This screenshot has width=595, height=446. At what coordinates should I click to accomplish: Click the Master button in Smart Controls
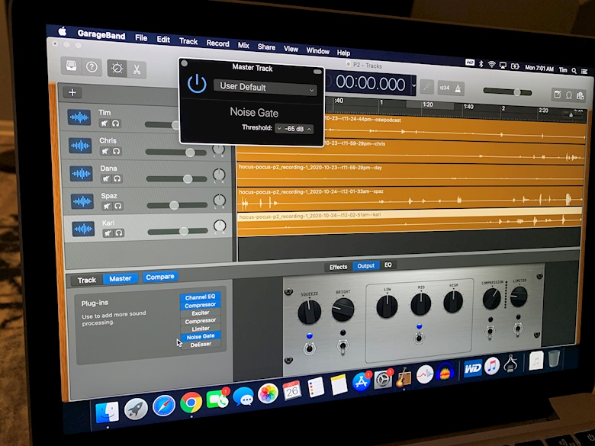click(121, 278)
